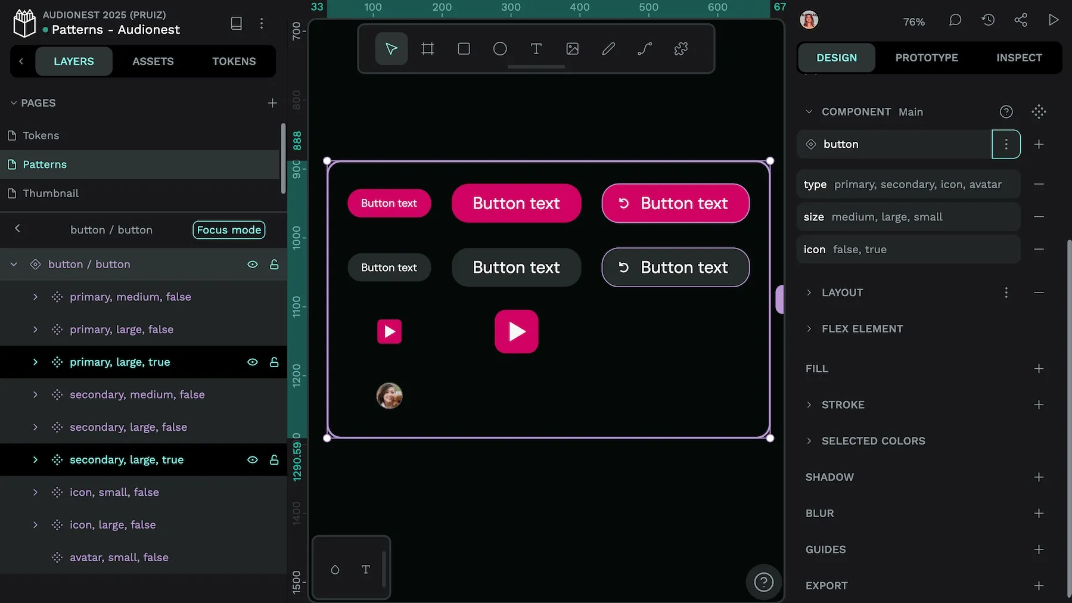
Task: Open the Tokens tab
Action: click(x=234, y=61)
